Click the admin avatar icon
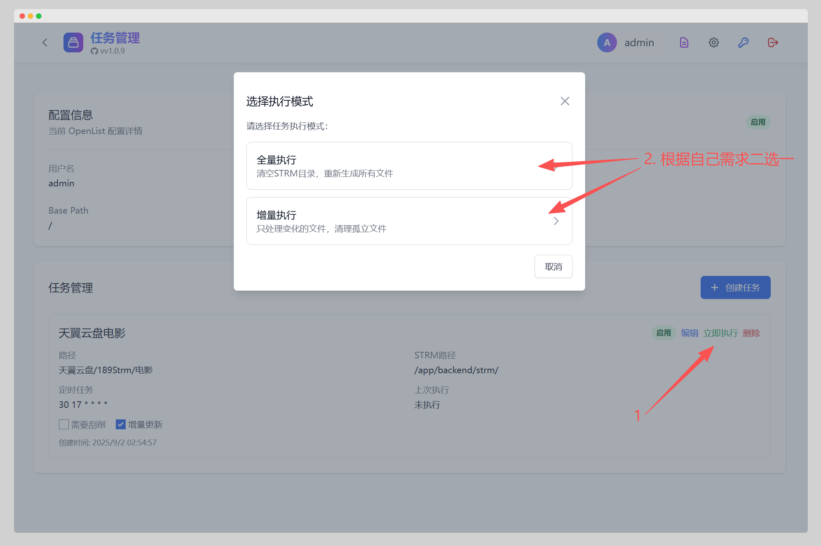 pos(607,42)
